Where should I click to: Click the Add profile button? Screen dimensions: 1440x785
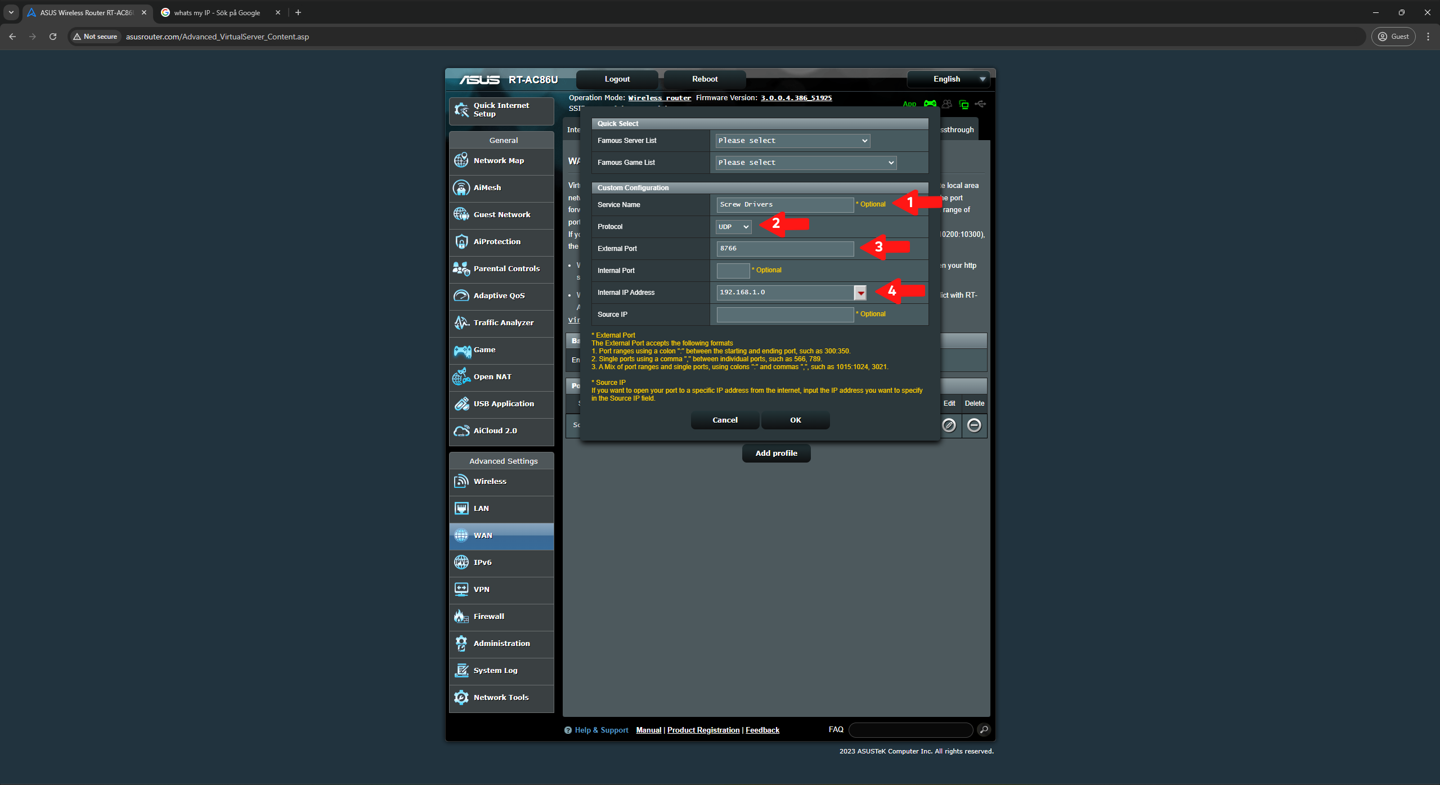click(777, 453)
